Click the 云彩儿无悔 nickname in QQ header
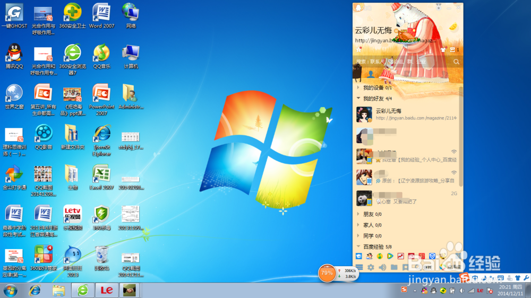Viewport: 531px width, 298px height. [373, 30]
